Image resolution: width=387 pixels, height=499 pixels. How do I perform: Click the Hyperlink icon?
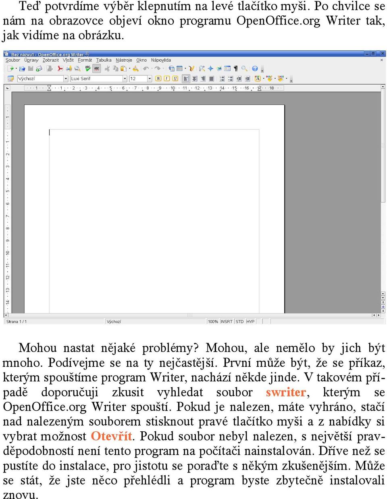click(171, 69)
